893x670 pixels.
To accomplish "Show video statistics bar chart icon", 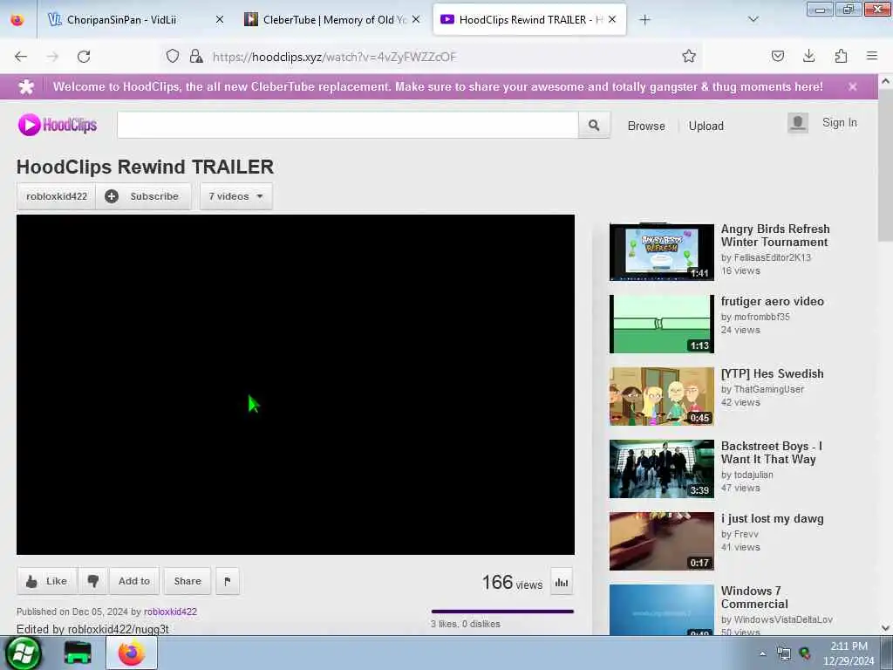I will tap(562, 582).
